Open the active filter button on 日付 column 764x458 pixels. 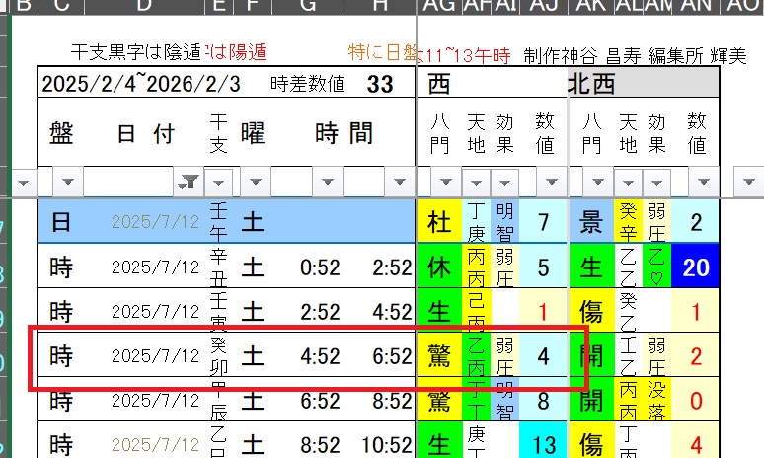click(187, 182)
